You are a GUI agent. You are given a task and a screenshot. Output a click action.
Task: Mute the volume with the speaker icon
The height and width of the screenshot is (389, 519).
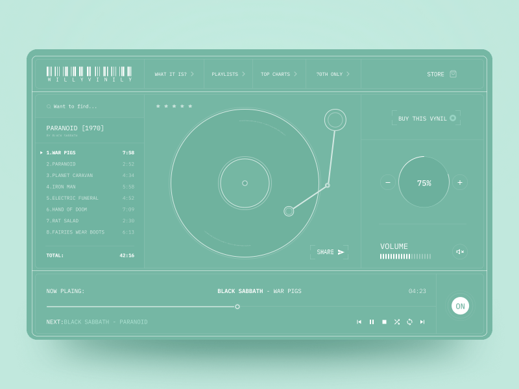click(459, 250)
